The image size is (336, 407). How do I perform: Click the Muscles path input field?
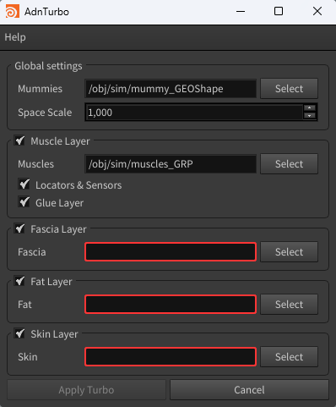coord(171,164)
